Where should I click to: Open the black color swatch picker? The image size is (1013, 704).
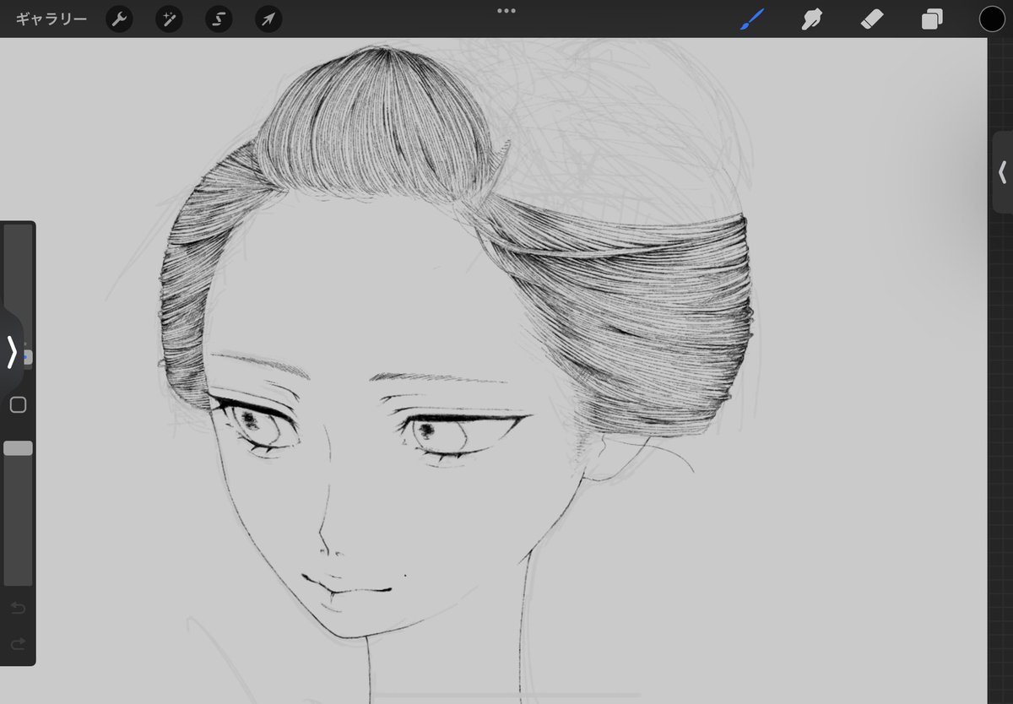click(992, 19)
